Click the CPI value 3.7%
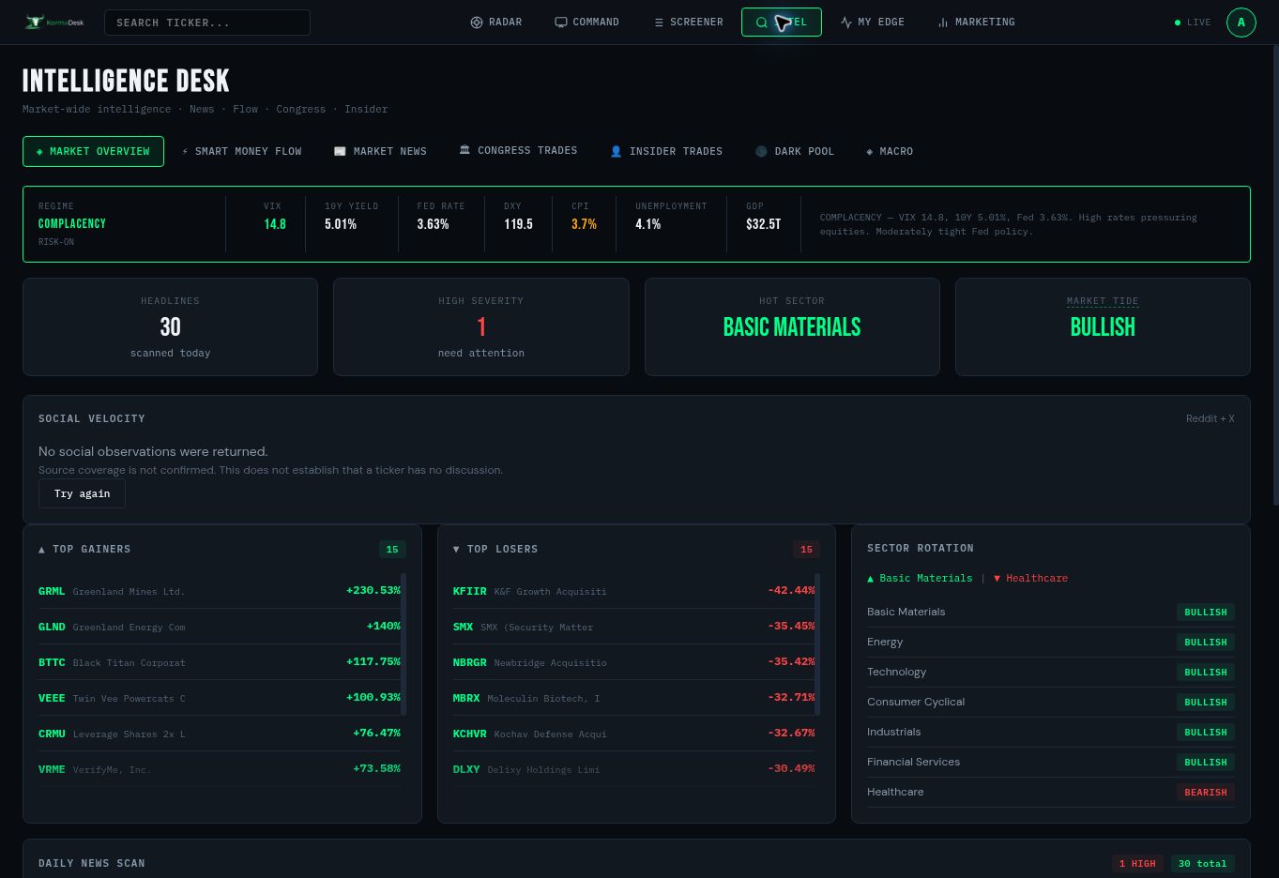Screen dimensions: 1279x878 pos(584,224)
